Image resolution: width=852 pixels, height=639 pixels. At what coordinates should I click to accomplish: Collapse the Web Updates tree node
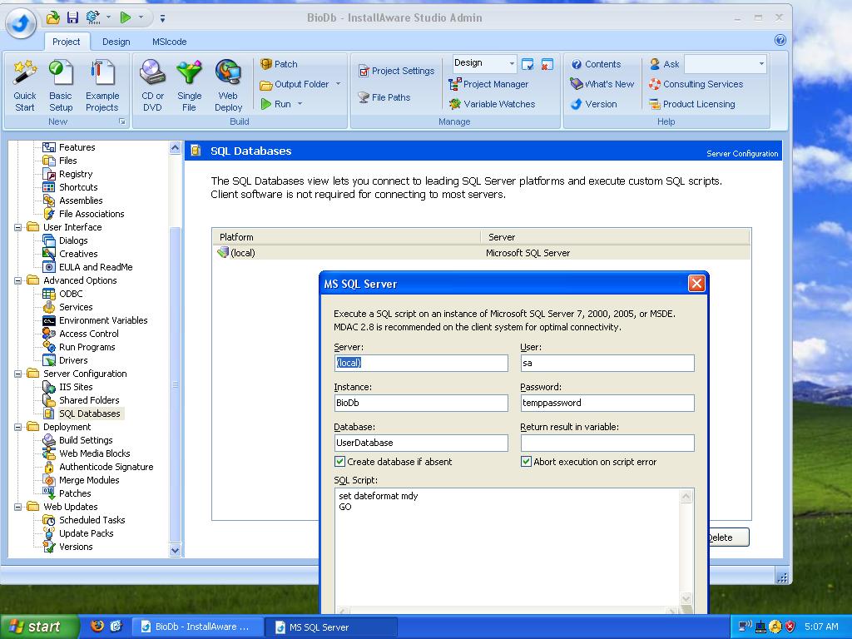pos(18,507)
